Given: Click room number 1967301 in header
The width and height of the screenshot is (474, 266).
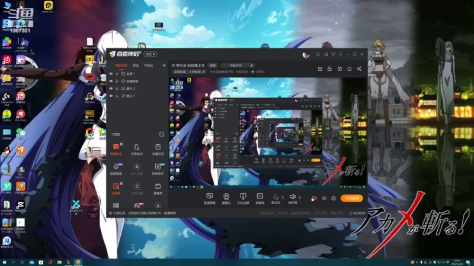Looking at the screenshot, I should (242, 72).
